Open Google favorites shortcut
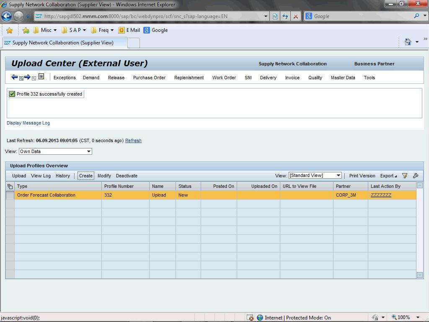Image resolution: width=429 pixels, height=322 pixels. point(156,30)
